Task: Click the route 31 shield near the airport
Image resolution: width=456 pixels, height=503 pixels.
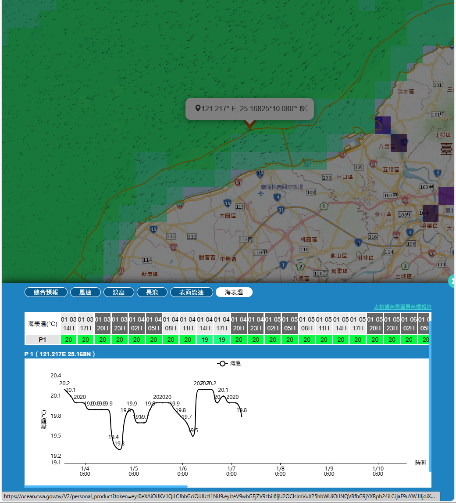Action: [x=281, y=210]
